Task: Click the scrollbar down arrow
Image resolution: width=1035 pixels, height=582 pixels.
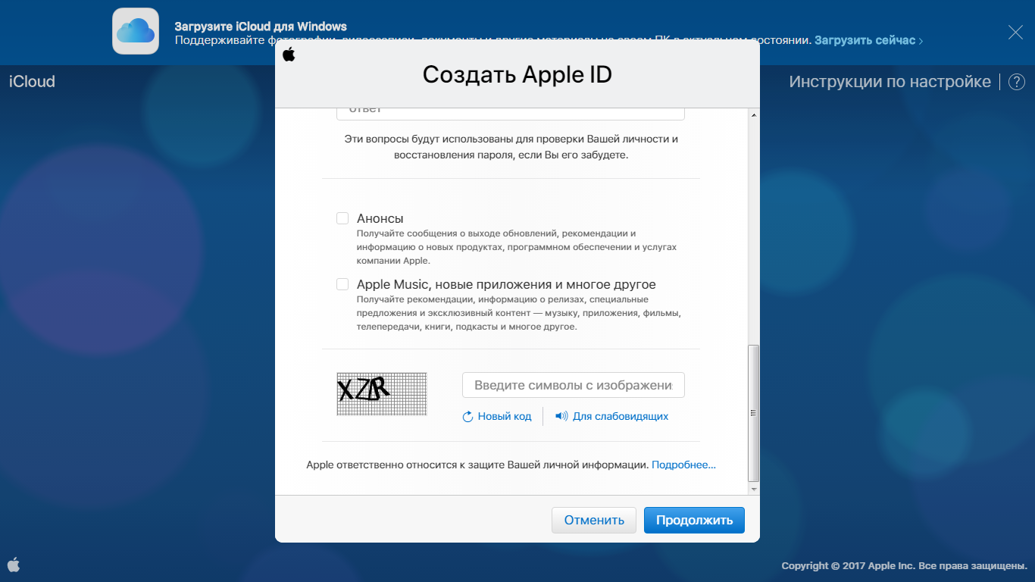Action: (753, 490)
